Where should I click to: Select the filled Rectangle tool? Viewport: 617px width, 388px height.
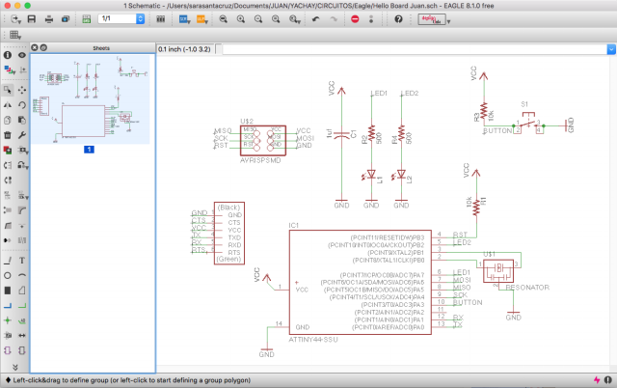click(x=8, y=291)
